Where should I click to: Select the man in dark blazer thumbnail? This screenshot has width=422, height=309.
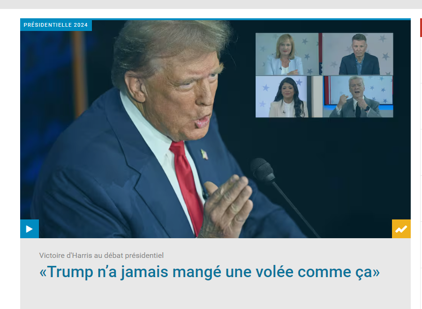point(358,54)
